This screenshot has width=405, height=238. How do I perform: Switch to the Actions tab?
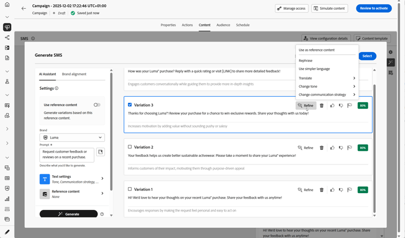(187, 25)
